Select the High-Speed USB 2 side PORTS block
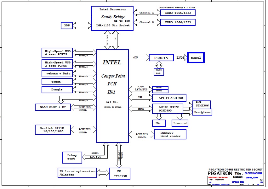Viewport: 268px width, 189px height. click(x=57, y=64)
